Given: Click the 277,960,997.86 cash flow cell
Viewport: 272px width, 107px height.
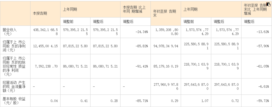Looking at the screenshot, I should pyautogui.click(x=166, y=86).
